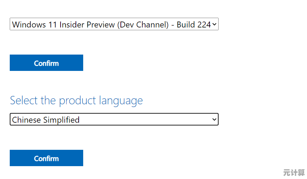This screenshot has height=179, width=307.
Task: Click the chevron arrow on the edition dropdown
Action: 214,24
